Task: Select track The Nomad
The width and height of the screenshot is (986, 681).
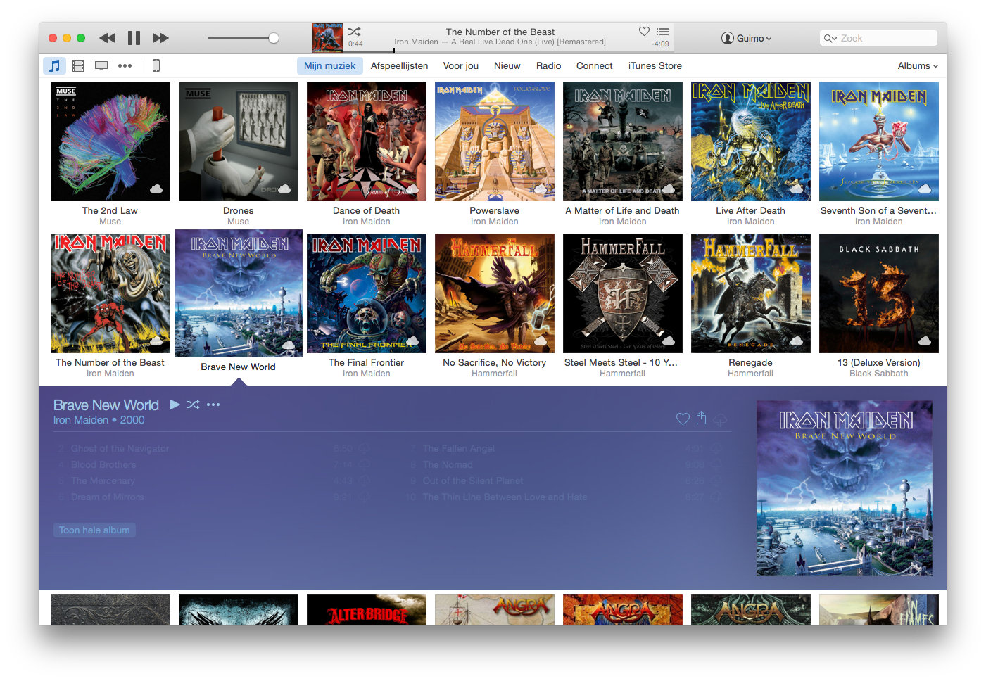Action: (x=448, y=464)
